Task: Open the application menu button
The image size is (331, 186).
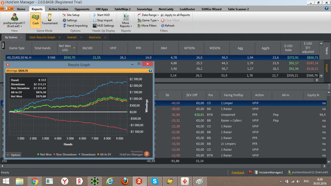Action: [7, 8]
